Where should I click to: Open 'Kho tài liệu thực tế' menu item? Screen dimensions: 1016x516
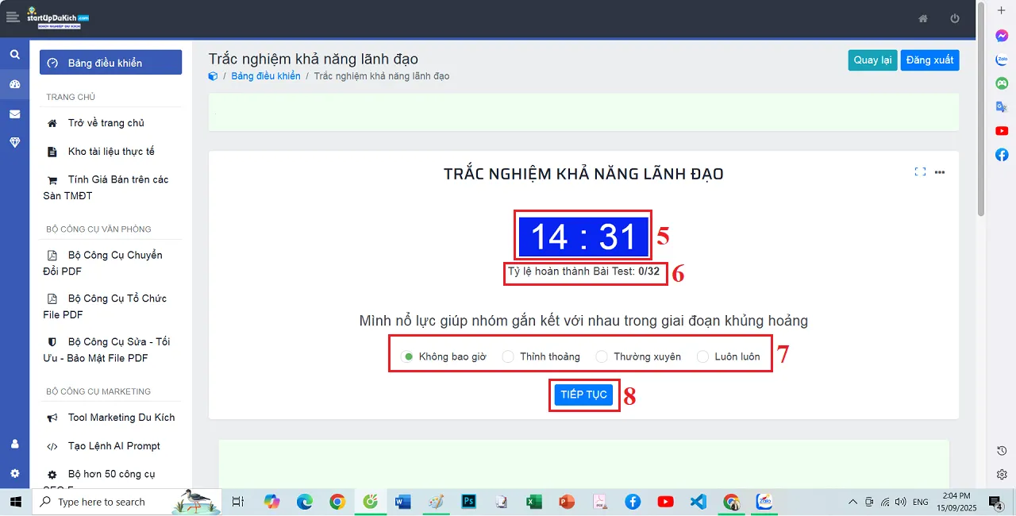(x=110, y=152)
